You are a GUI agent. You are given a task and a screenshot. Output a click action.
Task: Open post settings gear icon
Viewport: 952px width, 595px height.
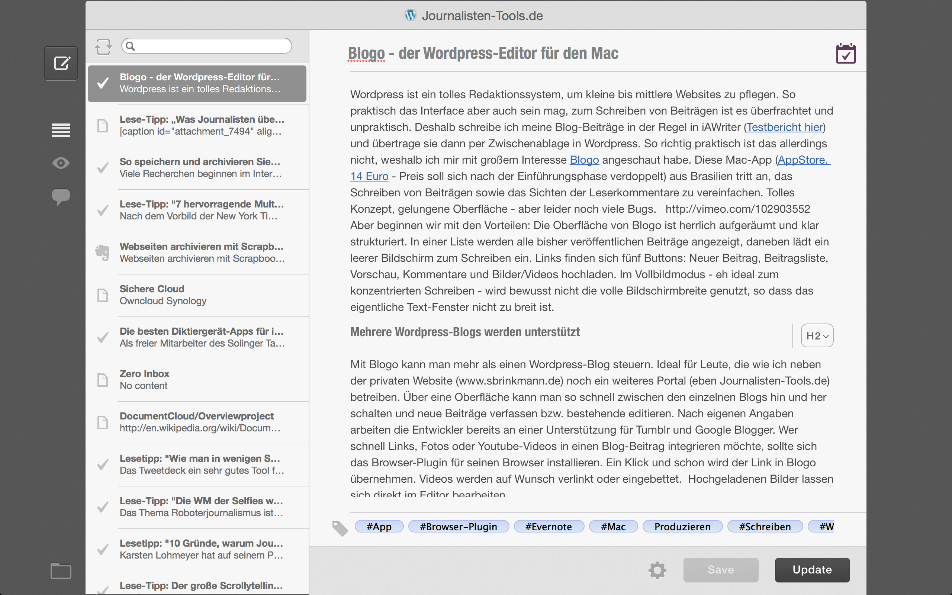click(657, 570)
